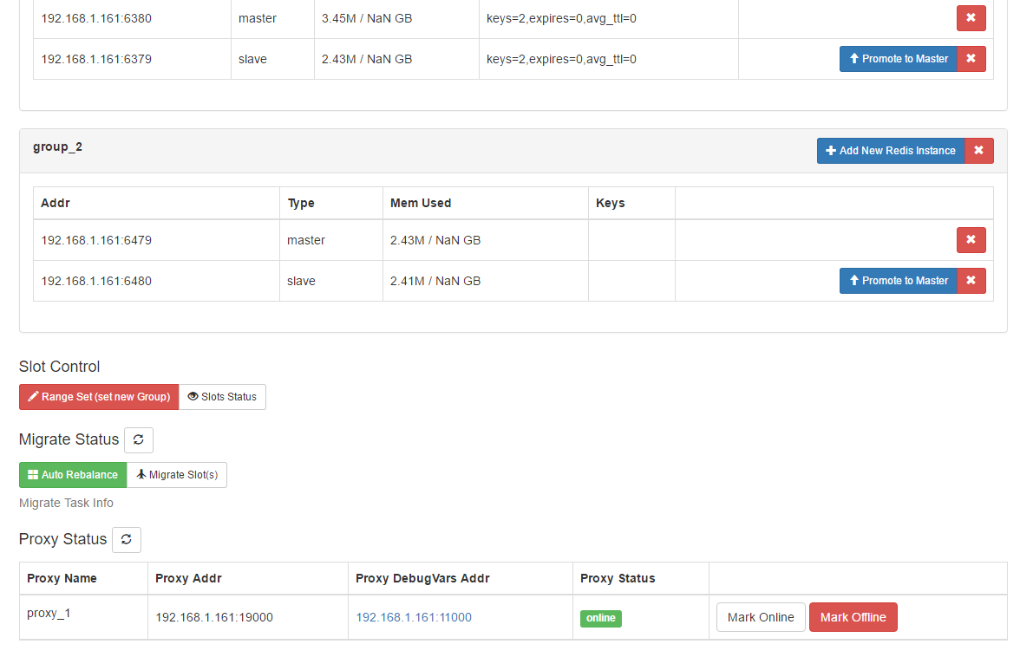Click the online status badge
1020x657 pixels.
pyautogui.click(x=600, y=618)
